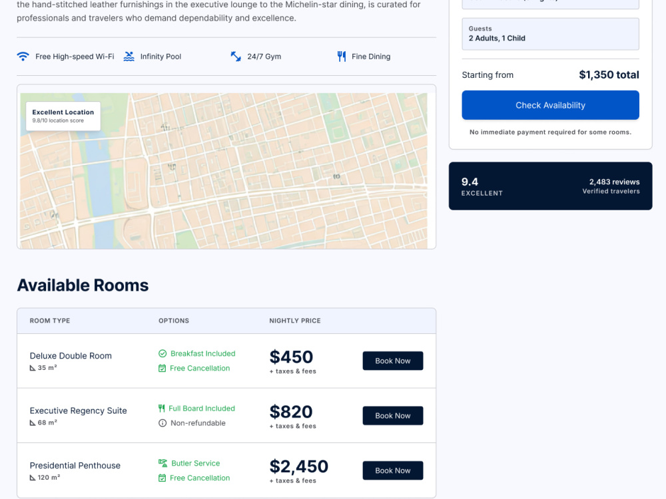This screenshot has height=499, width=666.
Task: Click the Fine Dining utensils icon
Action: click(x=342, y=57)
